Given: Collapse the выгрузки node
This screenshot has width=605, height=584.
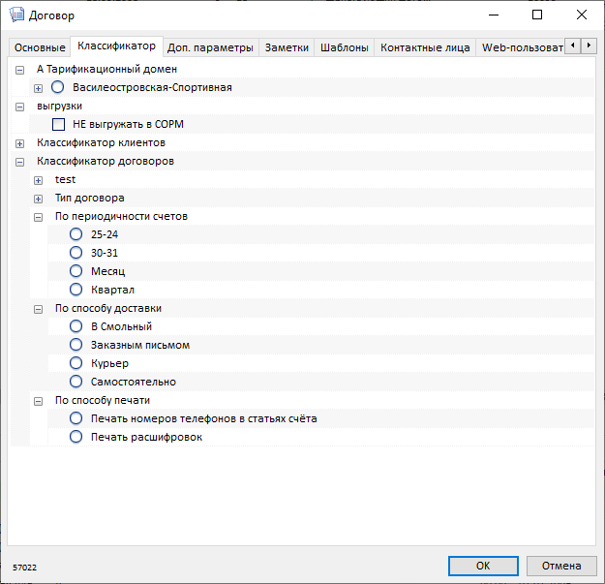Looking at the screenshot, I should [19, 107].
